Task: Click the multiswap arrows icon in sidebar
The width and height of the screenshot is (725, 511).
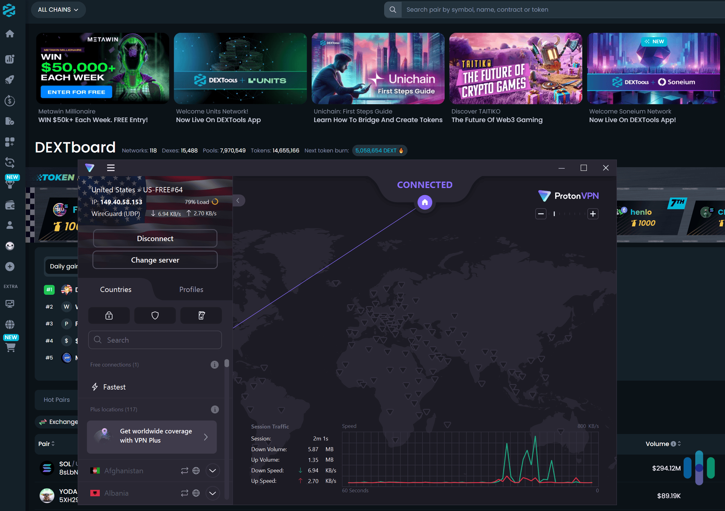Action: click(x=10, y=163)
